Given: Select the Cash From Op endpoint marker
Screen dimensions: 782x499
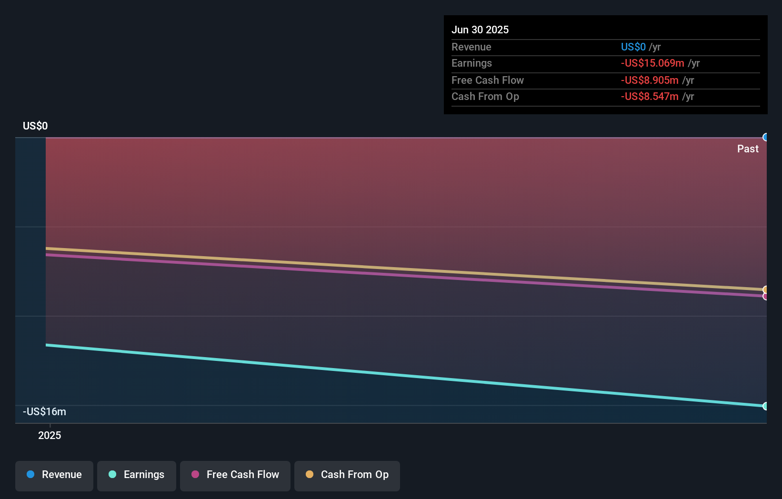Looking at the screenshot, I should click(765, 289).
